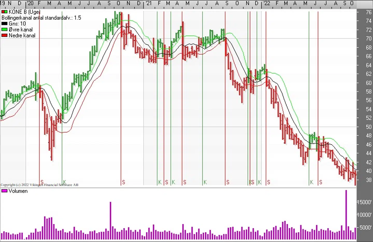373x242 pixels.
Task: Select the first K buy marker in spring 2020
Action: pyautogui.click(x=64, y=182)
